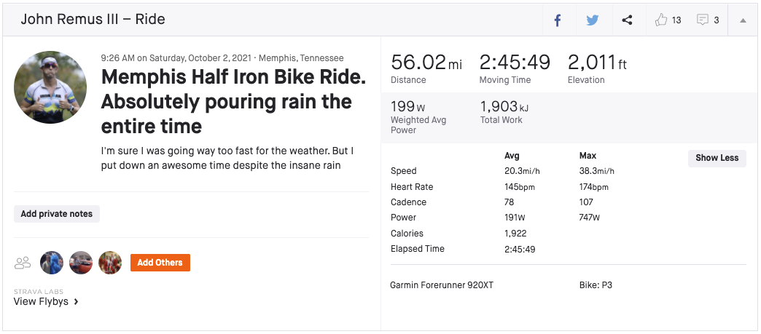Click the Garmin Forerunner 920XT device label
This screenshot has height=334, width=761.
pyautogui.click(x=442, y=285)
